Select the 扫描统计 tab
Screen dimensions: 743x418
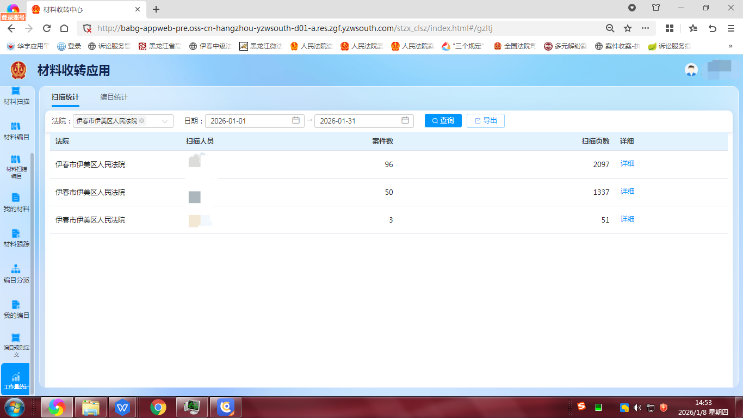65,97
